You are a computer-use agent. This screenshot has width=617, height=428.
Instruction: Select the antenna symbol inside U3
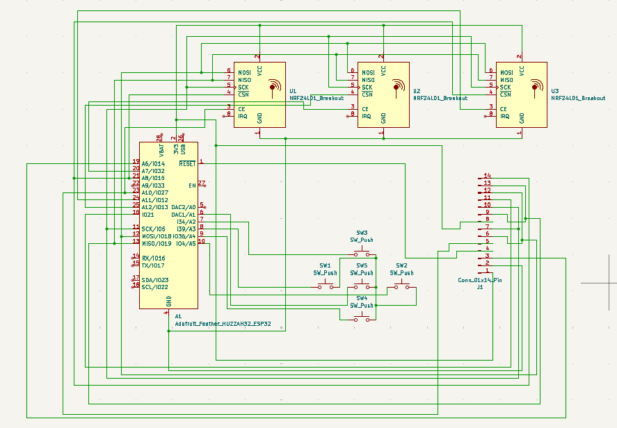536,88
